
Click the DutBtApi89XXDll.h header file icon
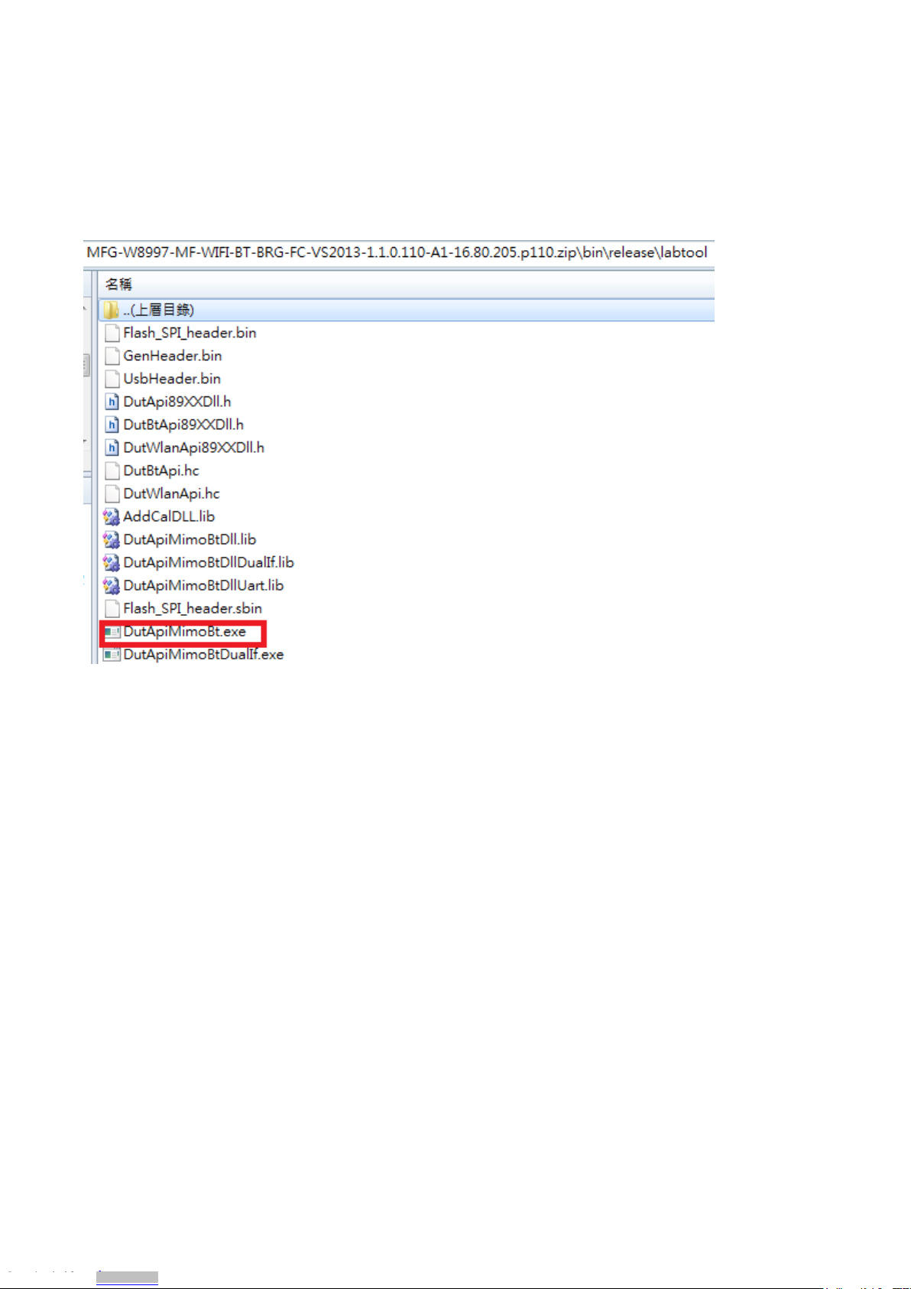click(x=112, y=425)
